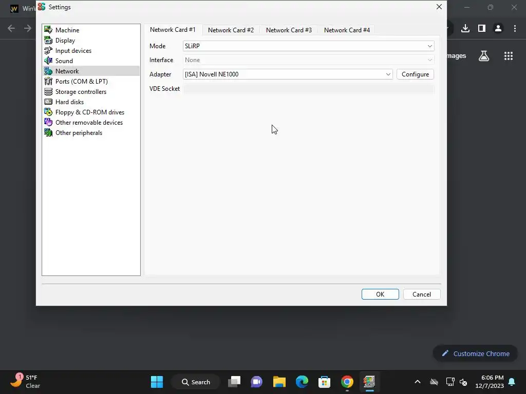526x394 pixels.
Task: Click the 86Box taskbar icon
Action: click(x=369, y=382)
